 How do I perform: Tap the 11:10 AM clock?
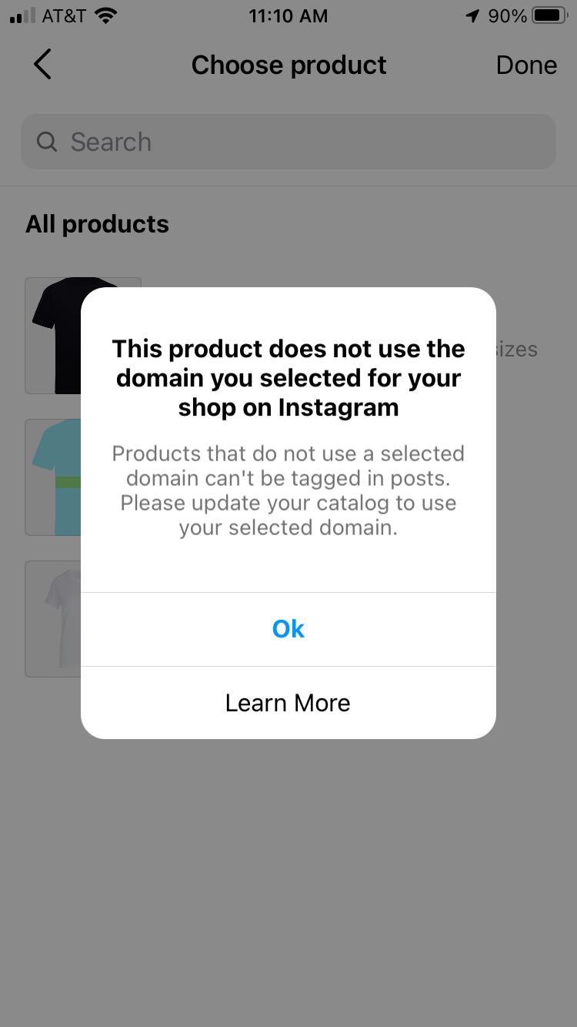[x=288, y=15]
